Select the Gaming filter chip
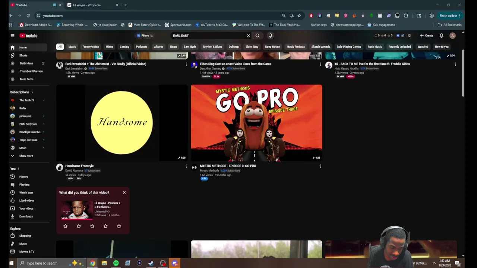This screenshot has width=477, height=268. pos(124,47)
